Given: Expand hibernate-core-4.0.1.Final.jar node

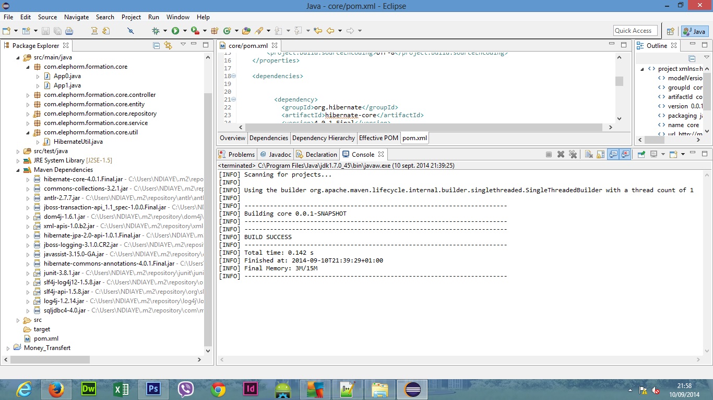Looking at the screenshot, I should tap(28, 179).
